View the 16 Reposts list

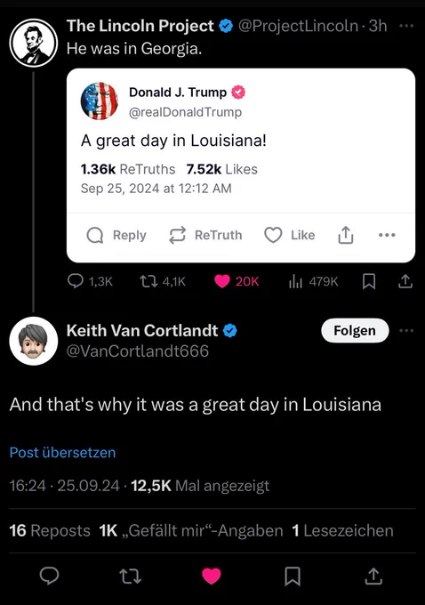(x=50, y=530)
